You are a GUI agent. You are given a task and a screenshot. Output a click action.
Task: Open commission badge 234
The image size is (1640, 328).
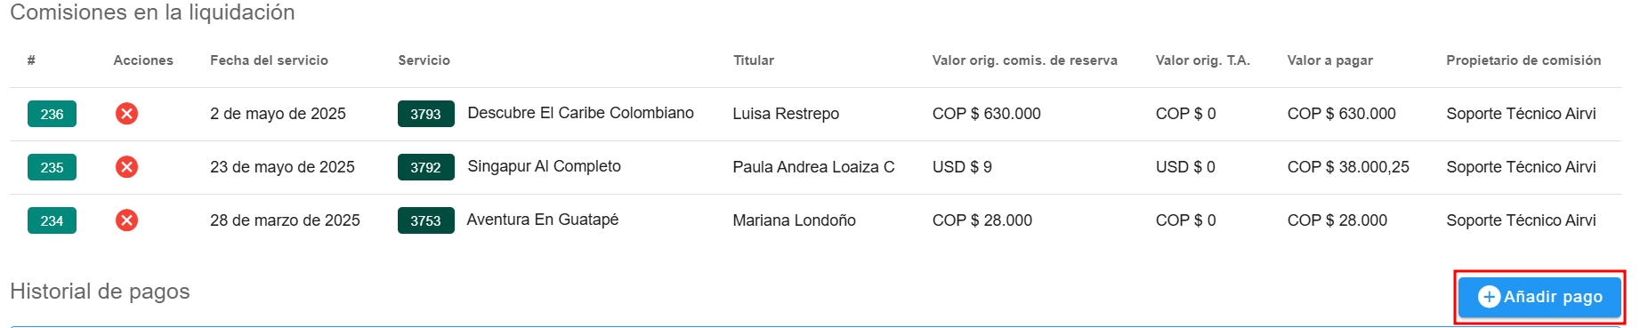pyautogui.click(x=52, y=220)
